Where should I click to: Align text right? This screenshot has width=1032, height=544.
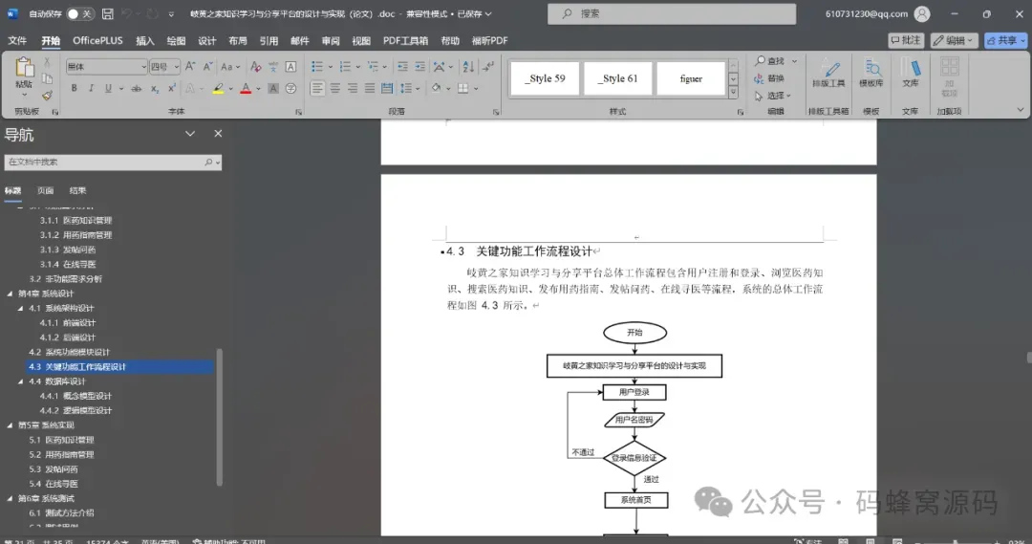352,88
